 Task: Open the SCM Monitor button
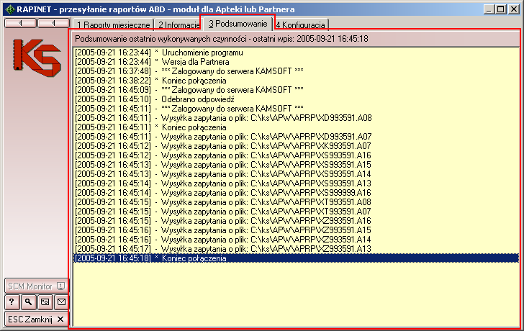pos(37,286)
